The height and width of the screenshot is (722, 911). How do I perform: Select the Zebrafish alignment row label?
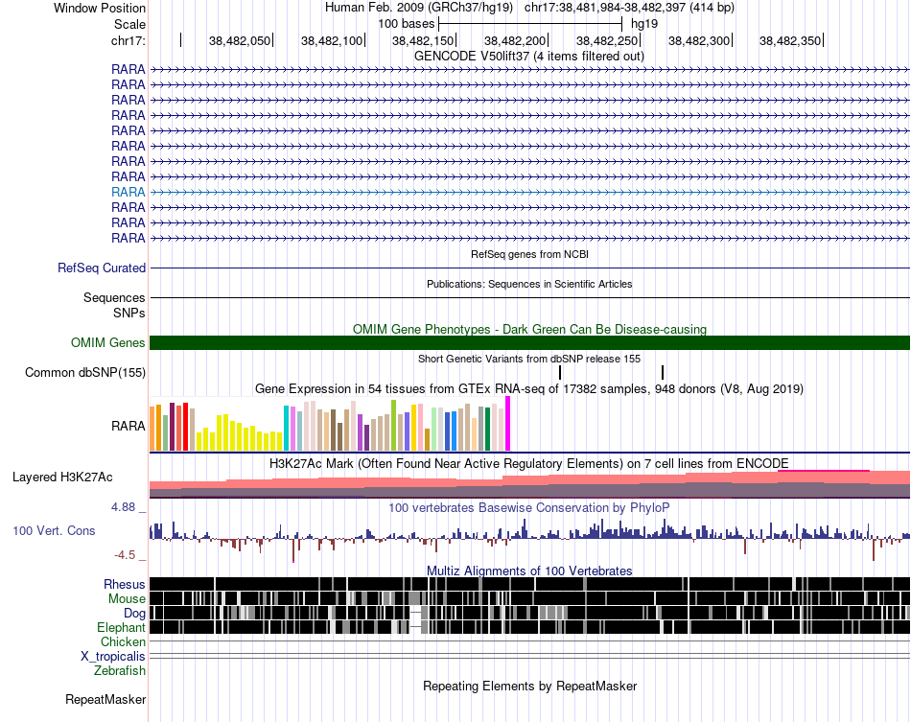[x=120, y=671]
